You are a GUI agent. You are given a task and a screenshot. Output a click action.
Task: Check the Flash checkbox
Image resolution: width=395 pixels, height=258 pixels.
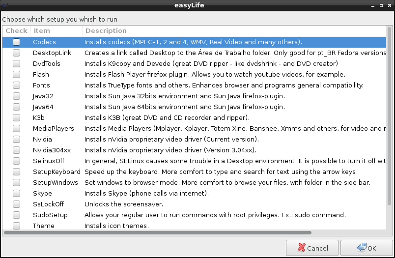pos(16,74)
